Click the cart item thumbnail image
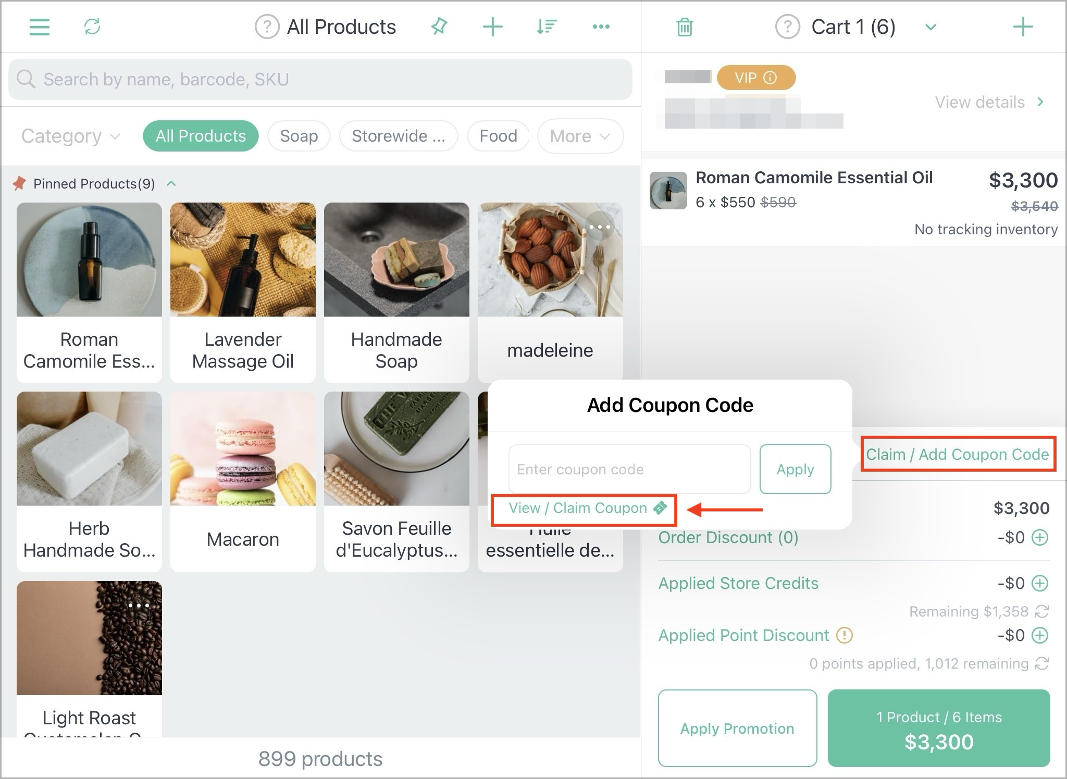Image resolution: width=1067 pixels, height=779 pixels. 668,191
